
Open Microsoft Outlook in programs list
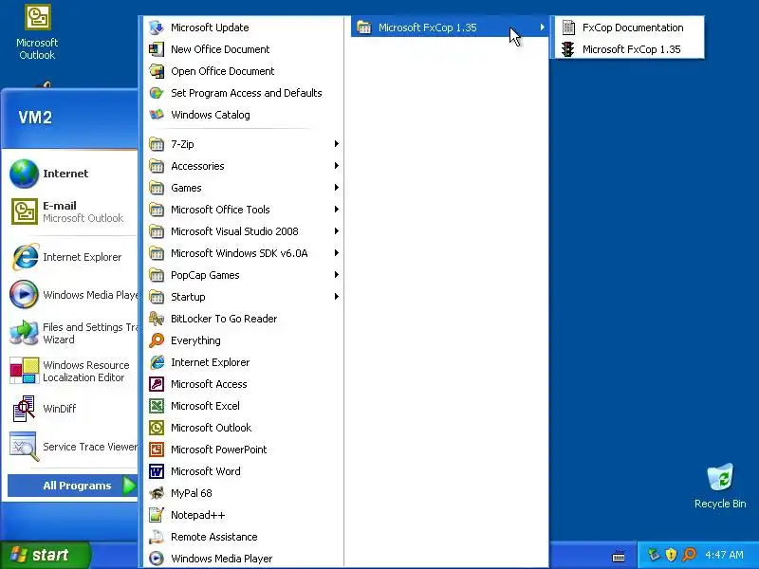(x=244, y=428)
